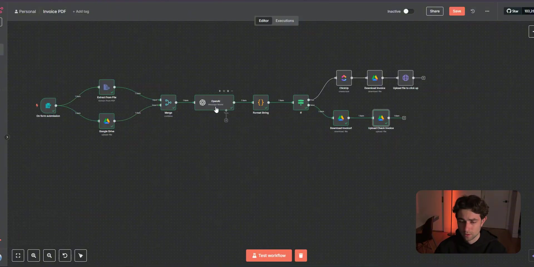Add a tool below the OpenAI node
Screen dimensions: 534x267
(x=226, y=120)
